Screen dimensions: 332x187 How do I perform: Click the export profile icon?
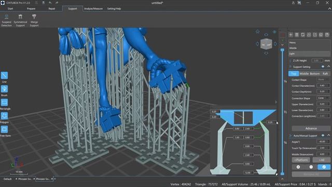coord(315,35)
